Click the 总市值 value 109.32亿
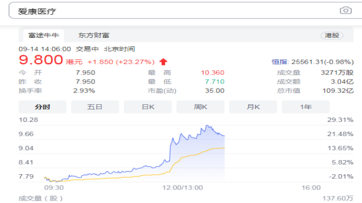Viewport: 362px width, 203px height. [338, 91]
